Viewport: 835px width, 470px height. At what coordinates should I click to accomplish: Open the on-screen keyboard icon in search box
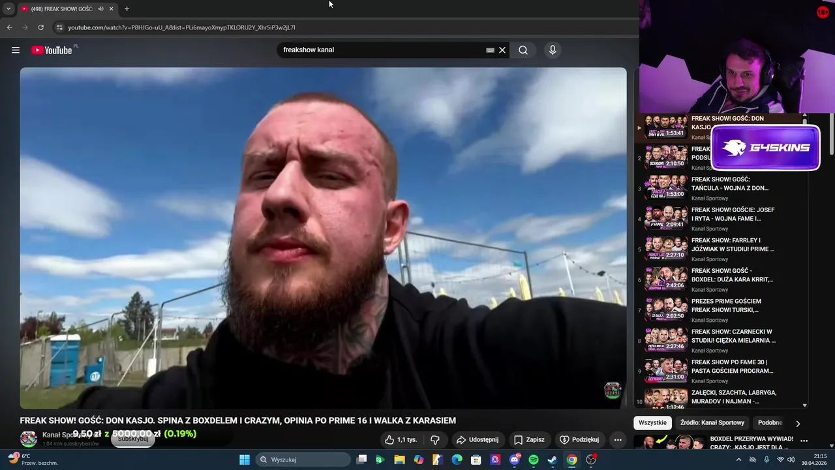(x=490, y=50)
